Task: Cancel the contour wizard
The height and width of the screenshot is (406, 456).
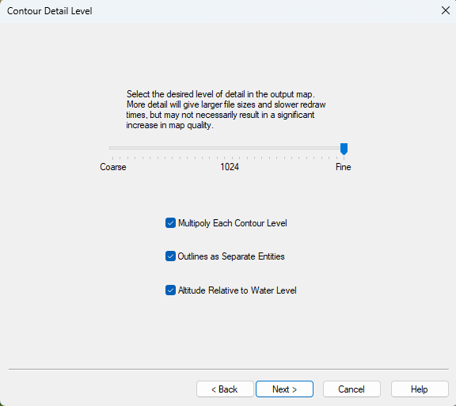Action: 351,389
